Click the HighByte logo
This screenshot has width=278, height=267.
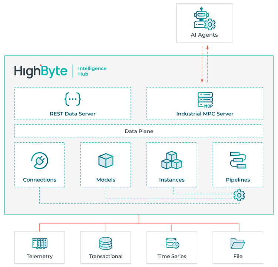[x=41, y=71]
